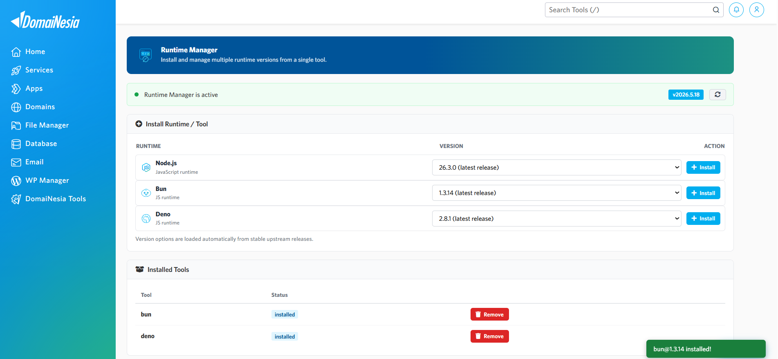Click the green active status dot
The width and height of the screenshot is (778, 359).
(x=137, y=94)
